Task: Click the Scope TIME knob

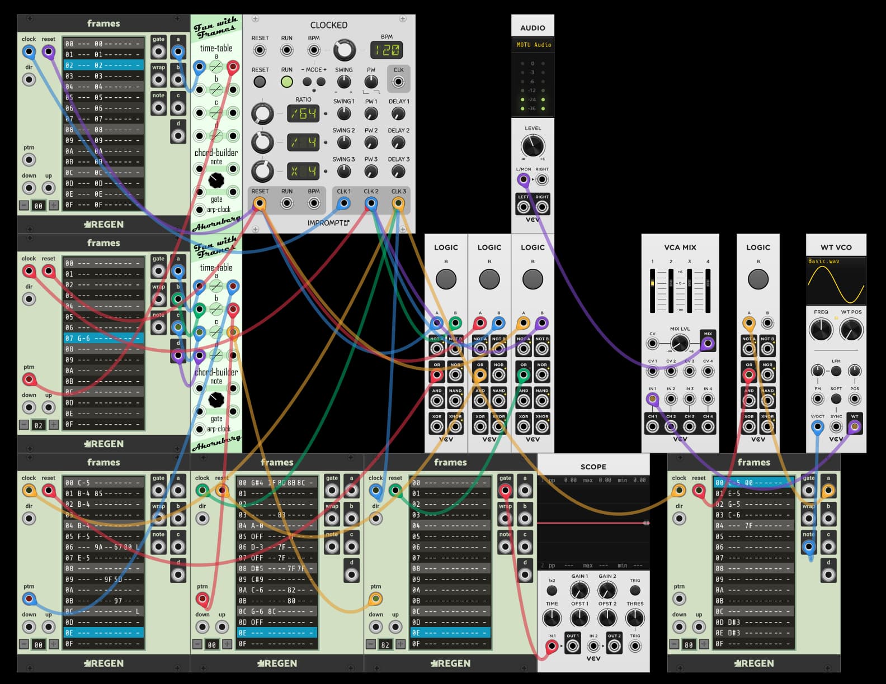Action: pyautogui.click(x=552, y=618)
